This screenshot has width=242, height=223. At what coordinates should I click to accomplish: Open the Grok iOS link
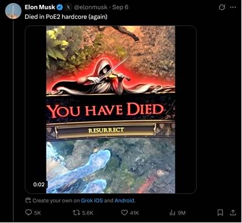pos(92,201)
